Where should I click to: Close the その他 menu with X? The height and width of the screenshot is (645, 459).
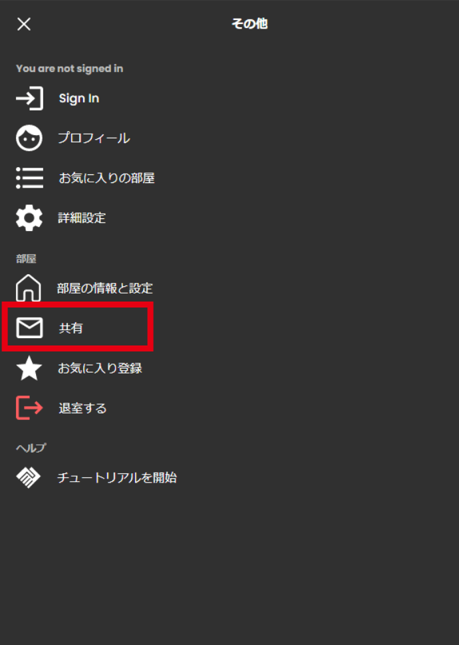tap(24, 24)
